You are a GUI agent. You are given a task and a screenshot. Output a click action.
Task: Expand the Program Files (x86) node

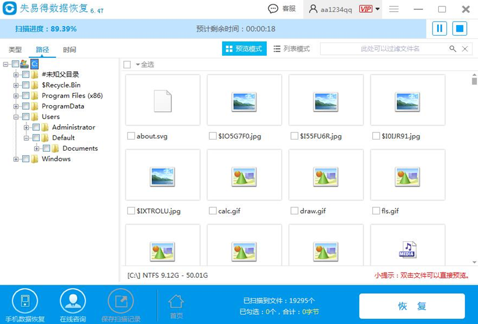pyautogui.click(x=16, y=96)
